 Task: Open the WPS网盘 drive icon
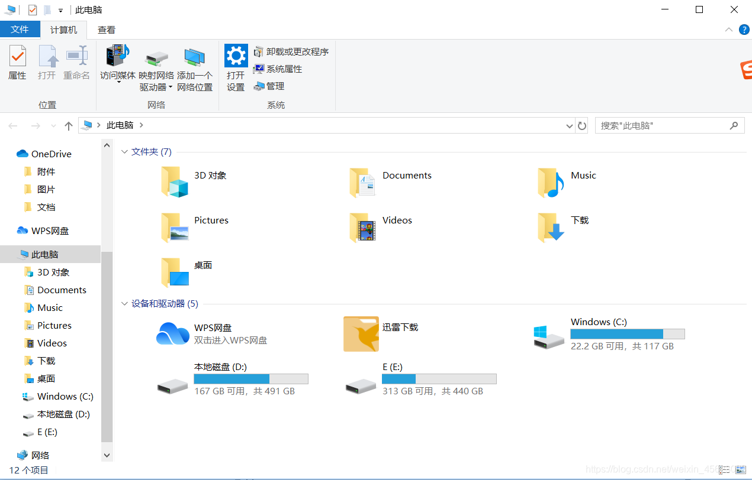tap(172, 333)
